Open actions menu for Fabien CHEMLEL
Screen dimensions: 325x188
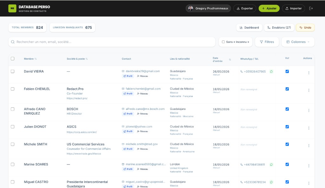point(308,90)
